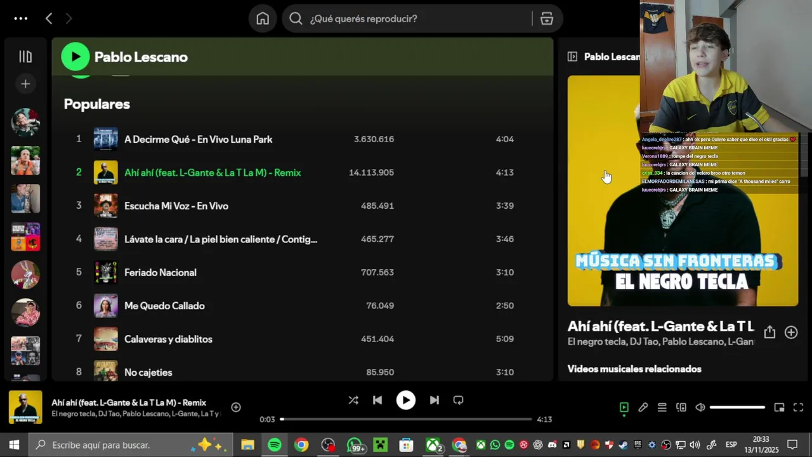Open the three-dots app menu
This screenshot has height=457, width=812.
[21, 18]
